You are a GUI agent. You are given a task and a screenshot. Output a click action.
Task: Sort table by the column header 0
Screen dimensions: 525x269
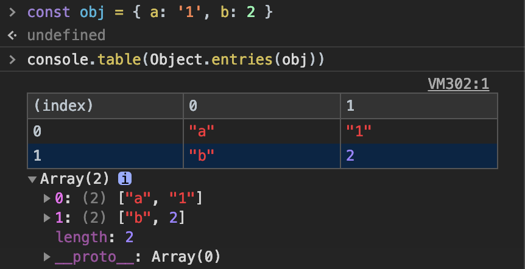262,106
